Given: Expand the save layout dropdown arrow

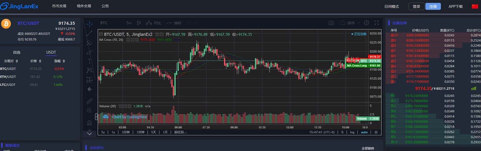Looking at the screenshot, I should tap(359, 23).
